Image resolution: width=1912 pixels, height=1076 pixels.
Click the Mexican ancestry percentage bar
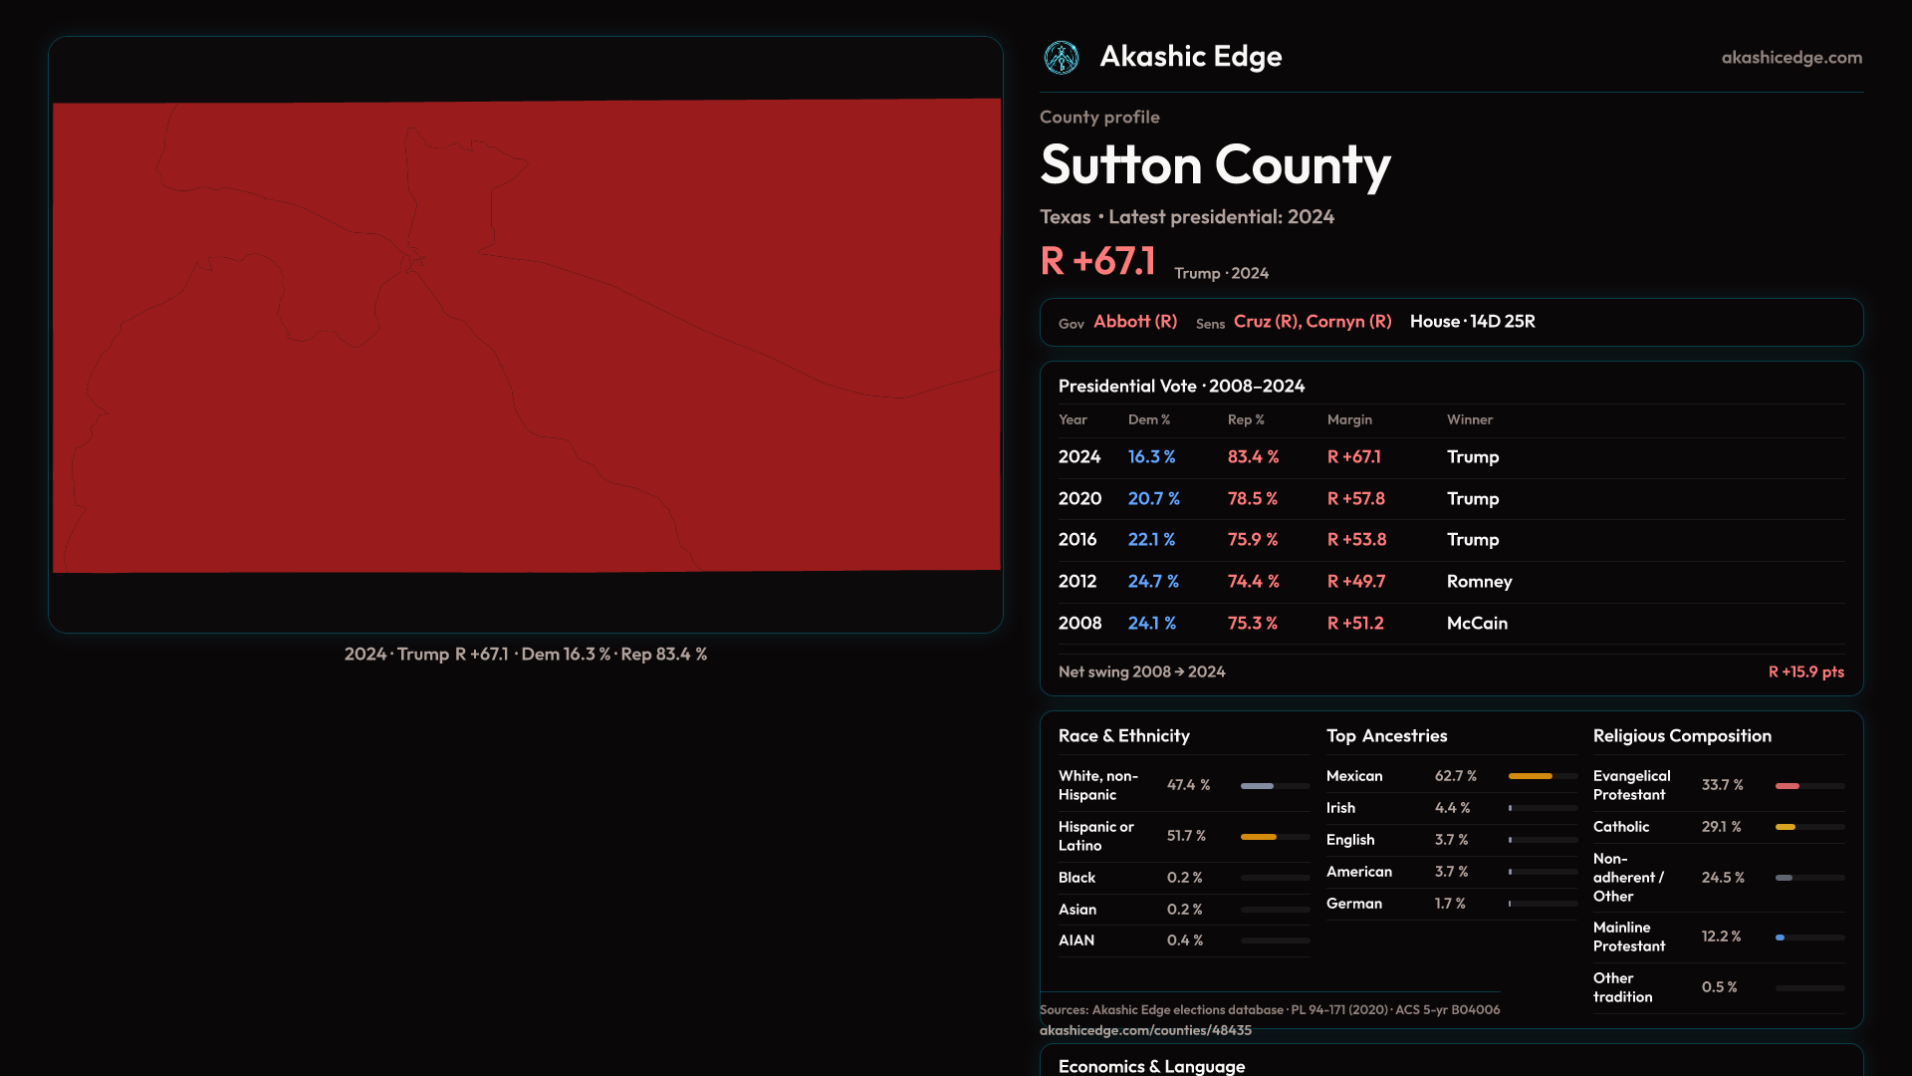tap(1542, 776)
